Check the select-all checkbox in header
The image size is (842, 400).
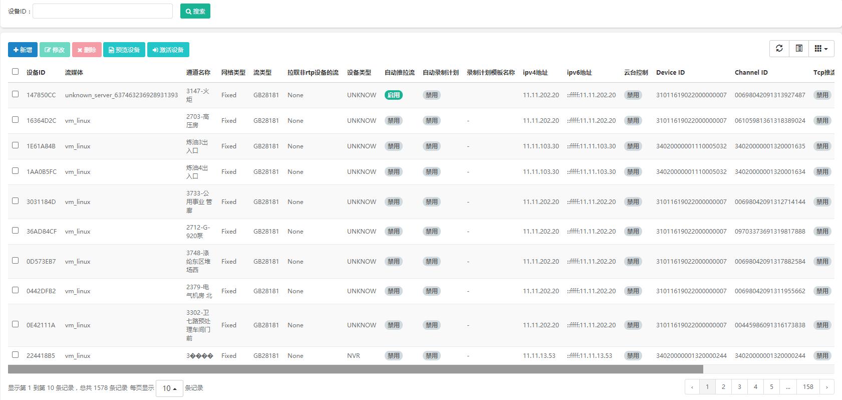click(15, 72)
